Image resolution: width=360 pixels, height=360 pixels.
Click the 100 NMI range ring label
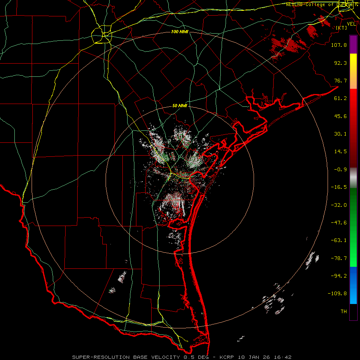tap(180, 32)
